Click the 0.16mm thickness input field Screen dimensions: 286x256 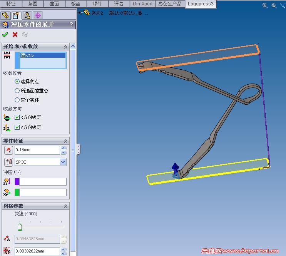coord(37,150)
